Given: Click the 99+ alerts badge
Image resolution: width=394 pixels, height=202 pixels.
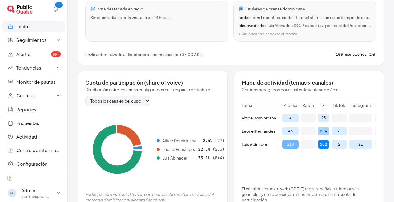Looking at the screenshot, I should [x=56, y=54].
